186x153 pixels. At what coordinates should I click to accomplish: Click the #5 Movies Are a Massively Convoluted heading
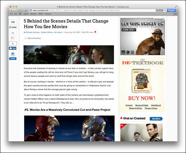(67, 110)
